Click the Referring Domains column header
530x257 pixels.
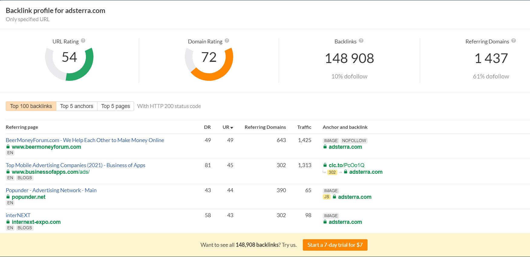point(265,127)
